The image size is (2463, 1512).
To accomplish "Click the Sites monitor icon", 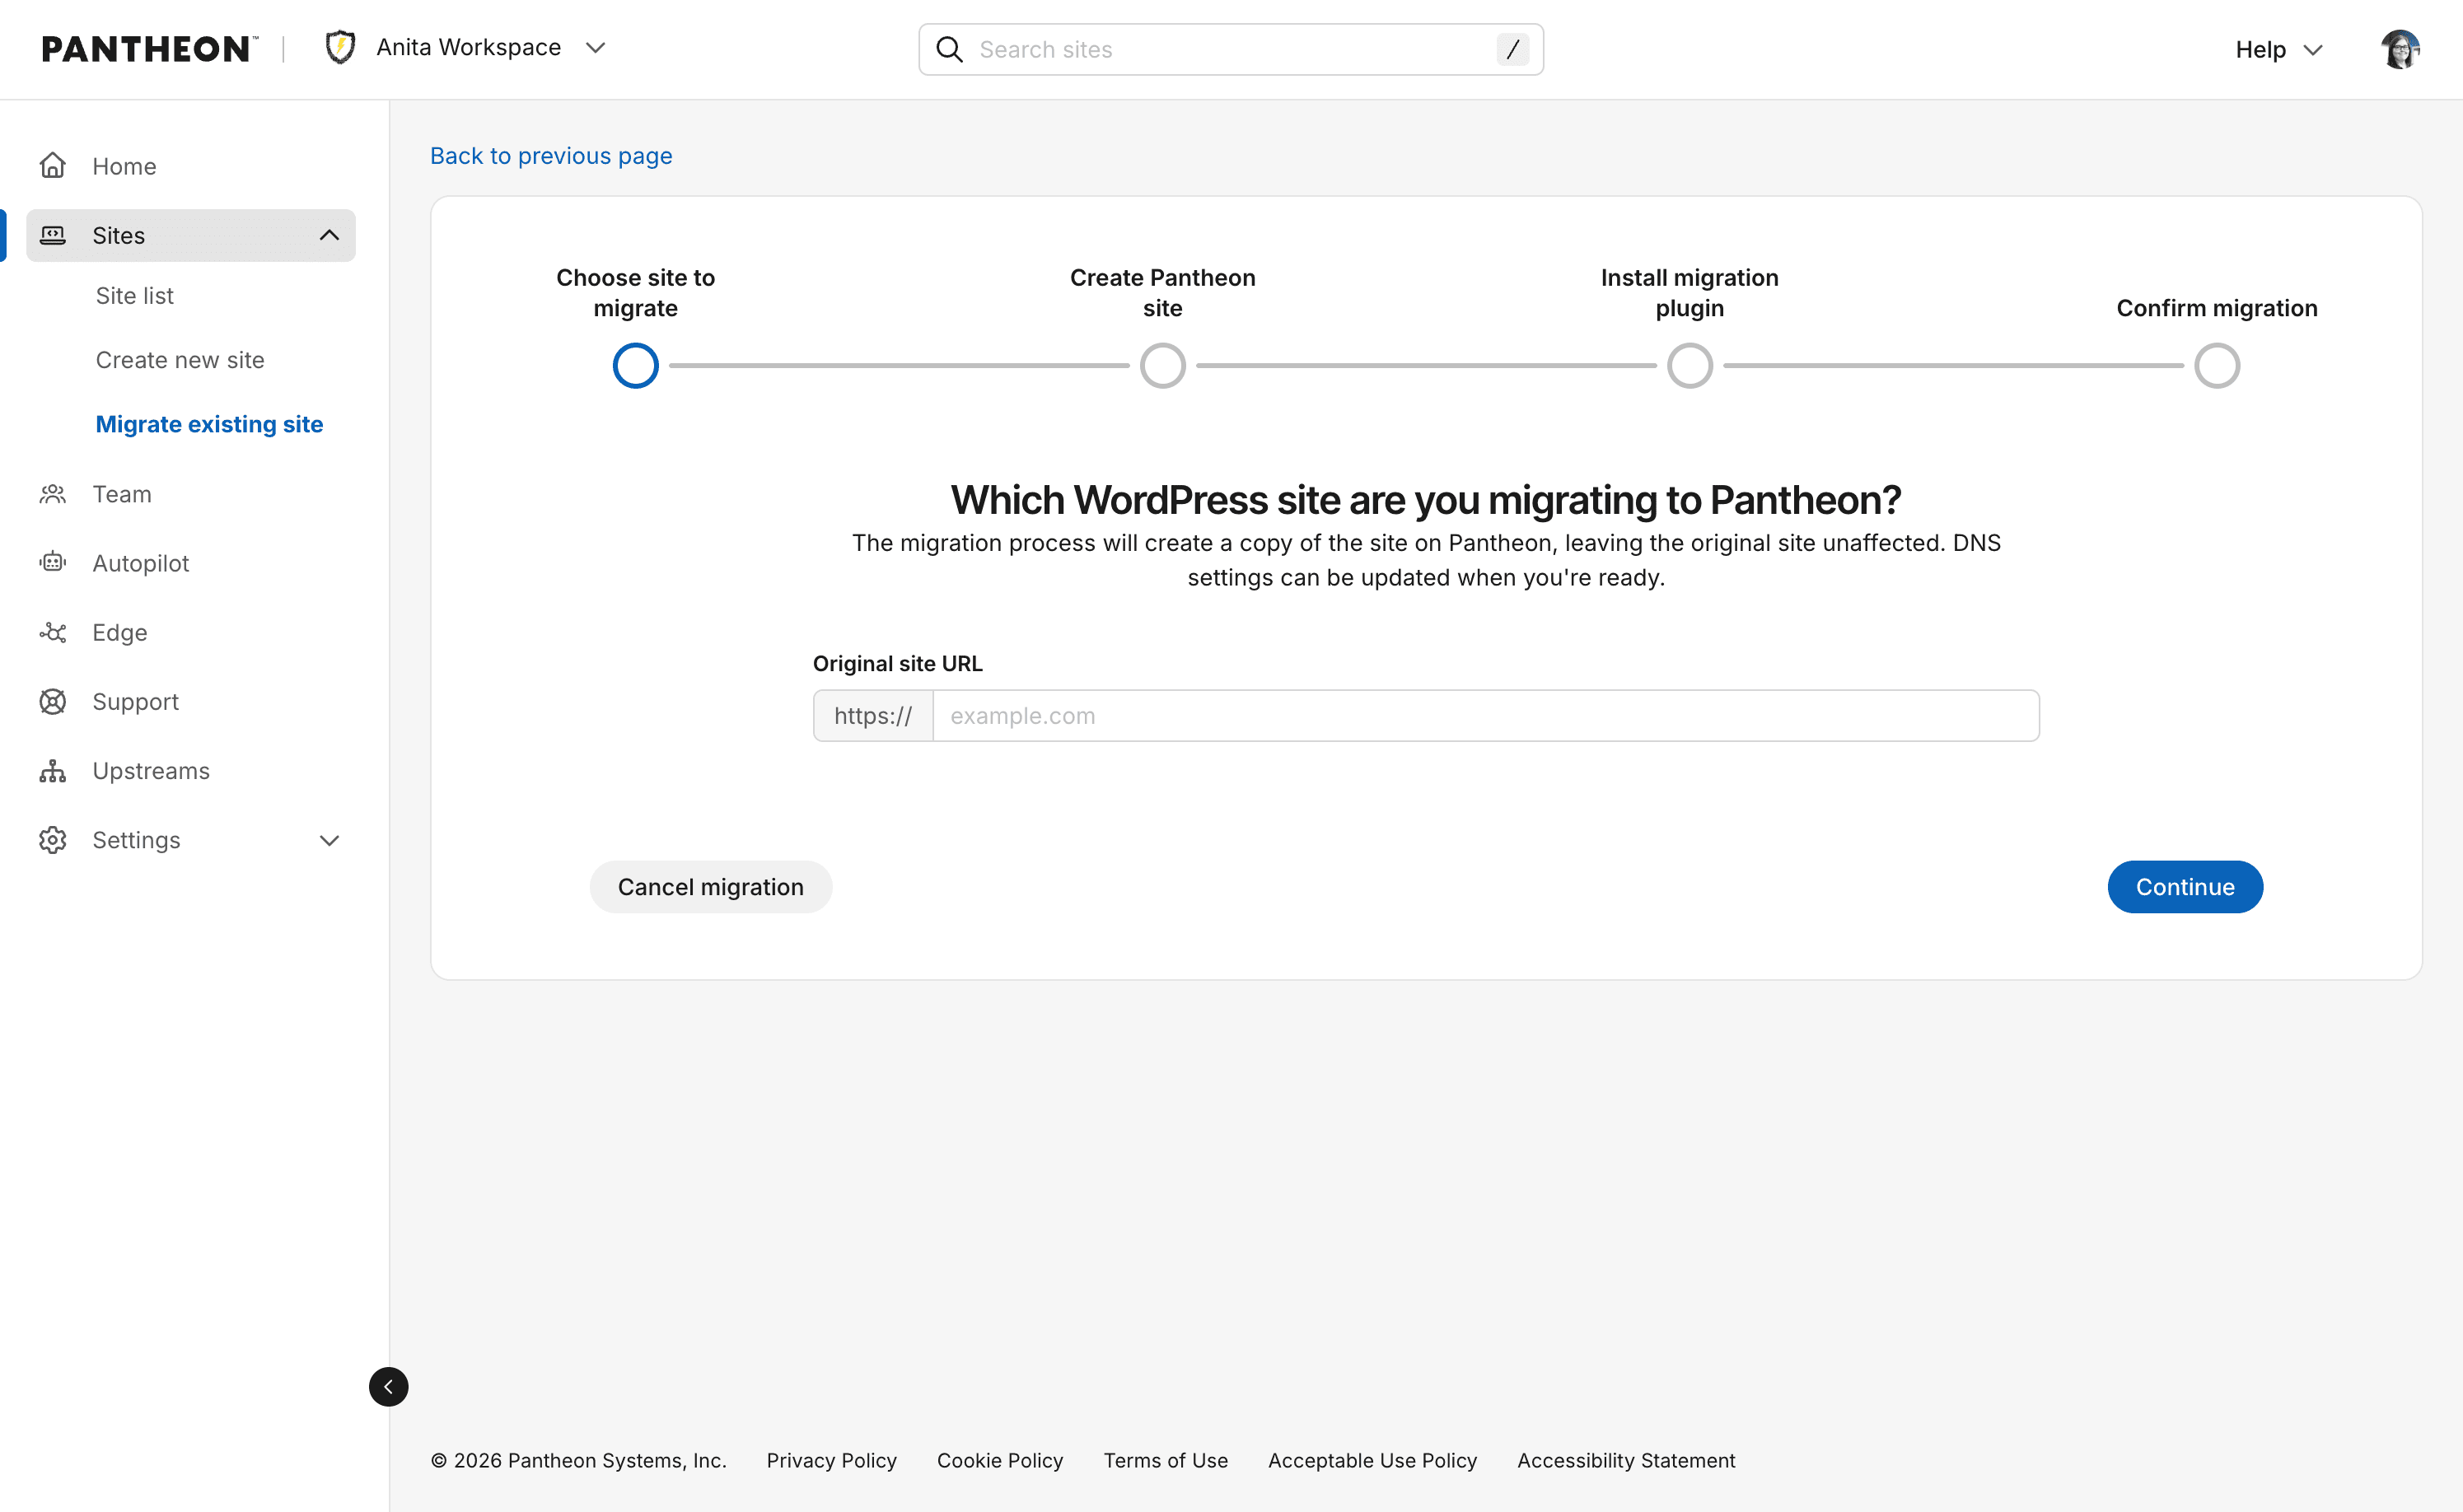I will click(53, 235).
